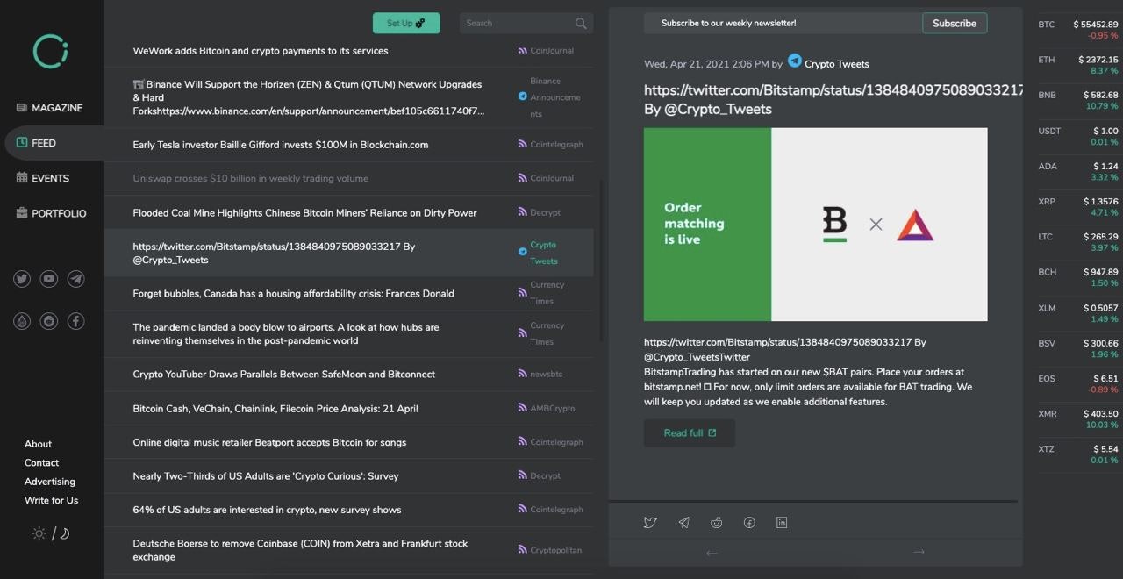Open Deutsche Boerse Coinbase removal story
Screen dimensions: 1123x579
click(x=300, y=550)
